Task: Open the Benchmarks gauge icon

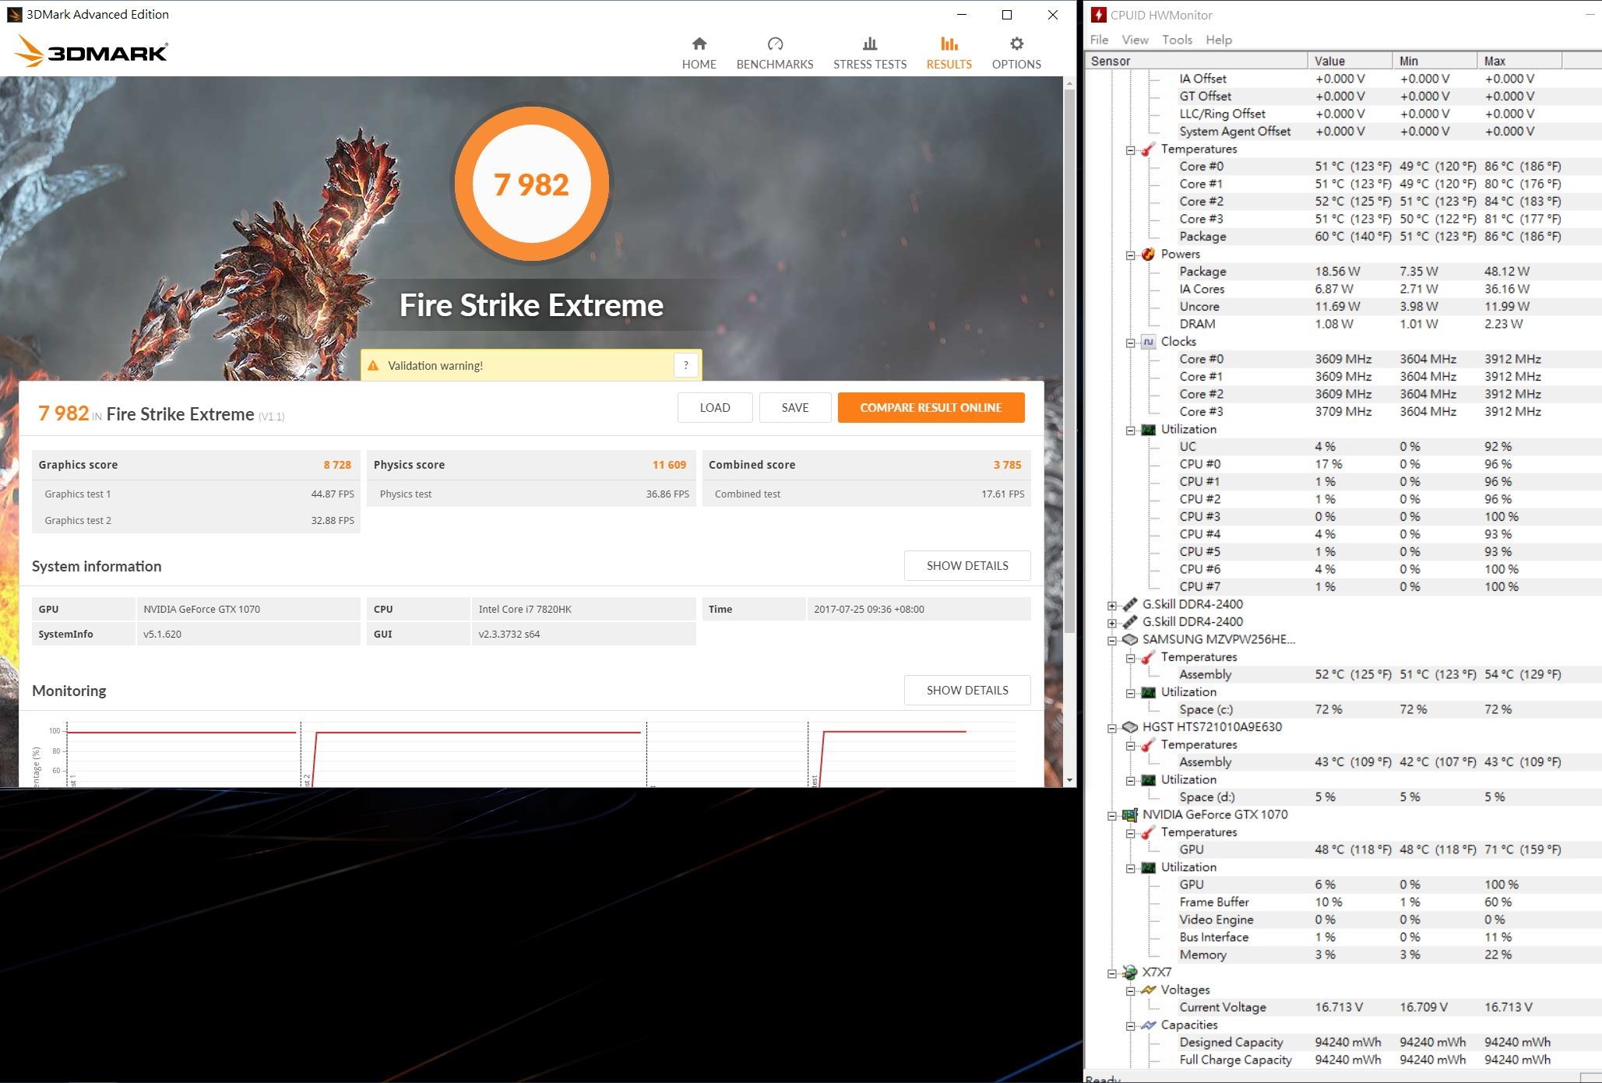Action: [775, 44]
